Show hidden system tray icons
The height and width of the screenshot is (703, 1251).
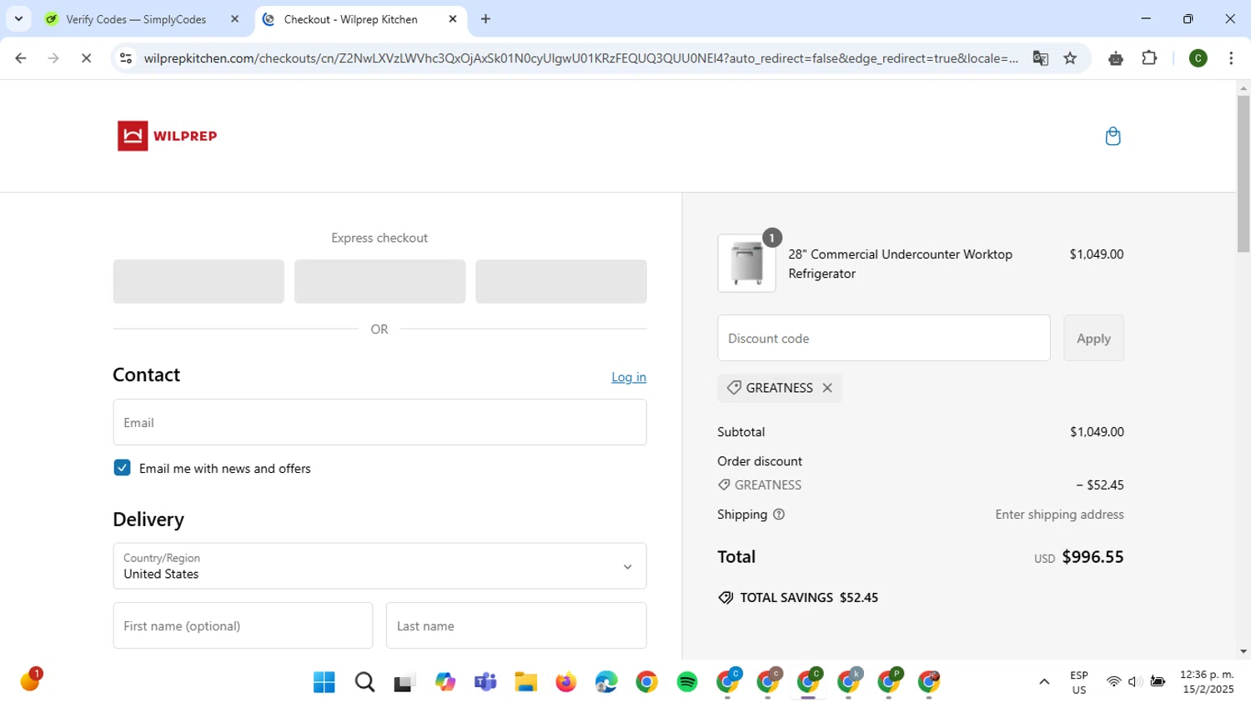[1044, 682]
